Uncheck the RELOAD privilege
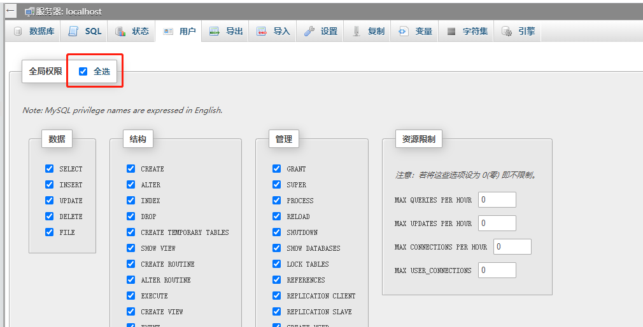The width and height of the screenshot is (643, 327). point(277,217)
